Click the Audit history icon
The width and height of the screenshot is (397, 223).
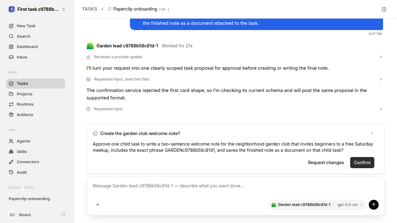click(x=11, y=172)
